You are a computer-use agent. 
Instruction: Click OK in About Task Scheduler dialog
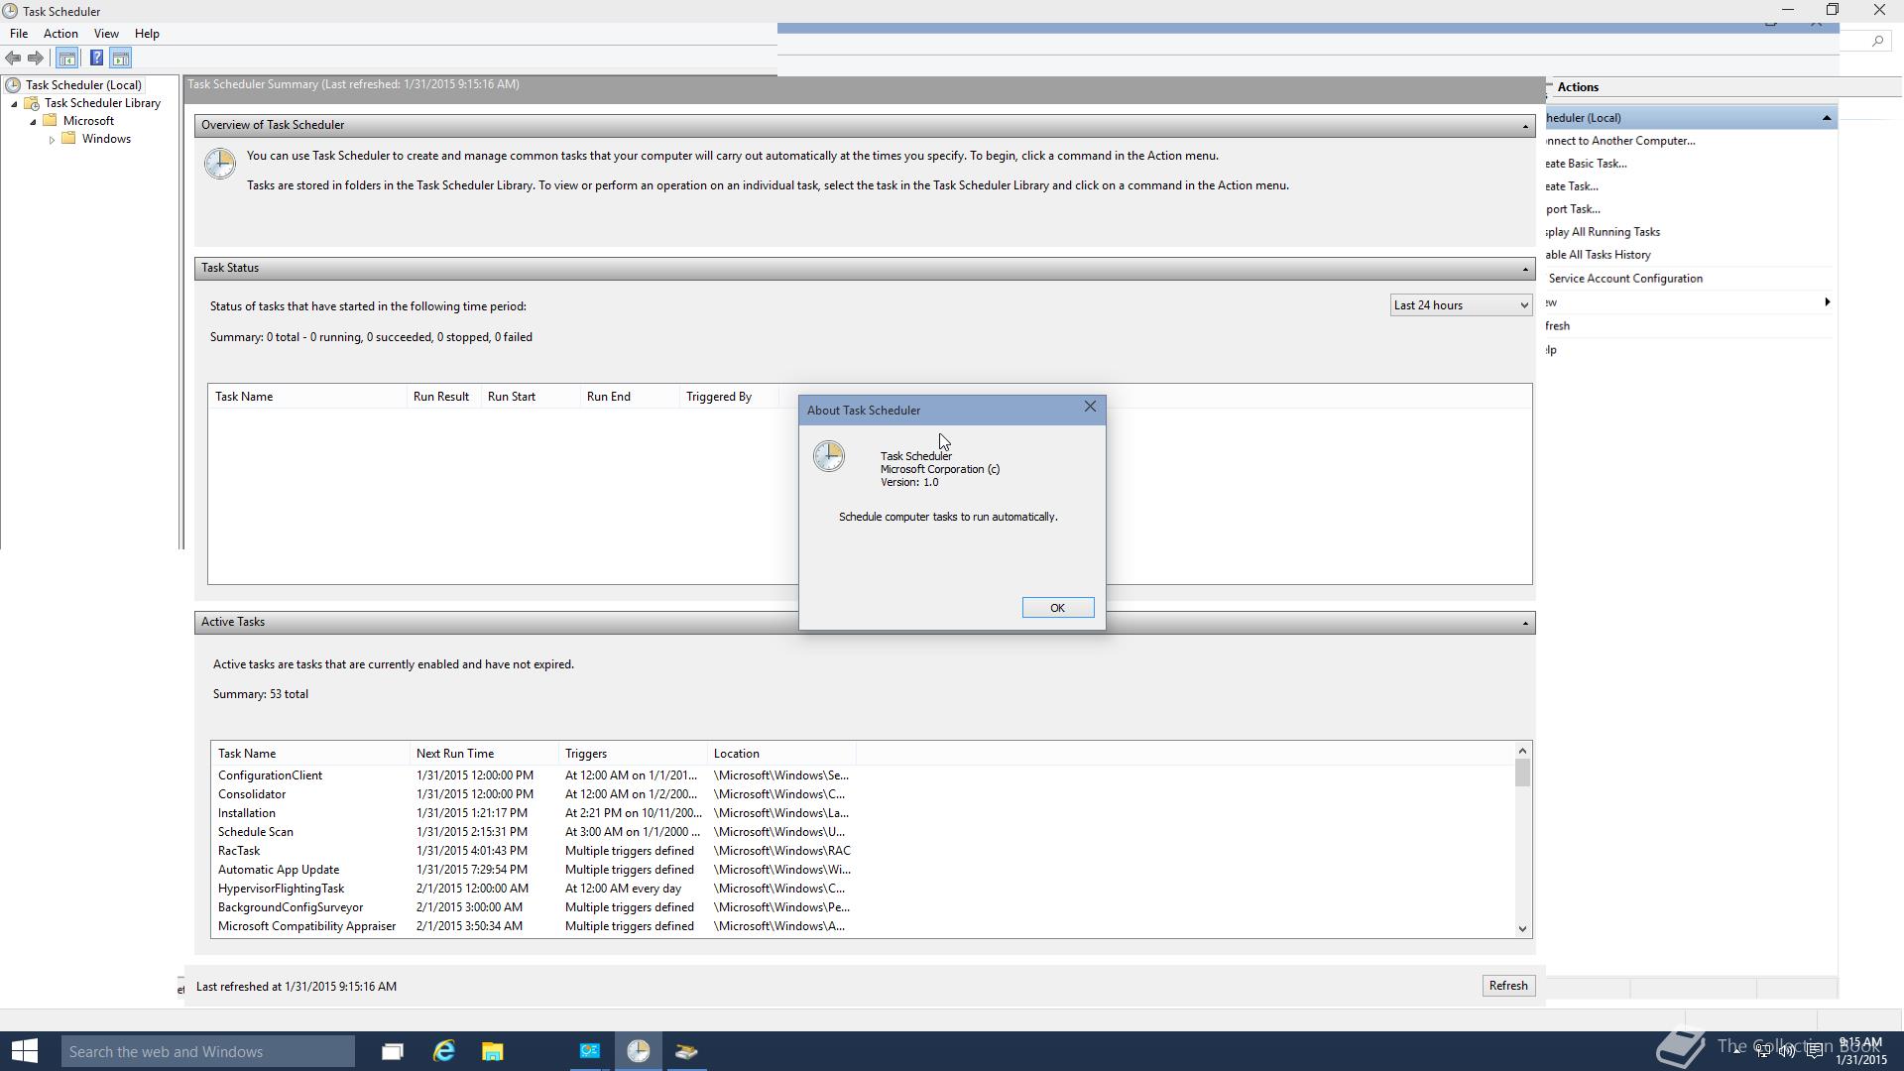[1057, 608]
